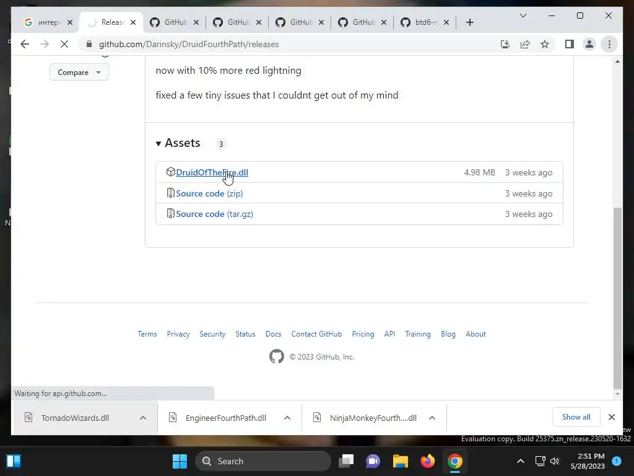Click the forward navigation arrow
The image size is (634, 476).
point(45,44)
